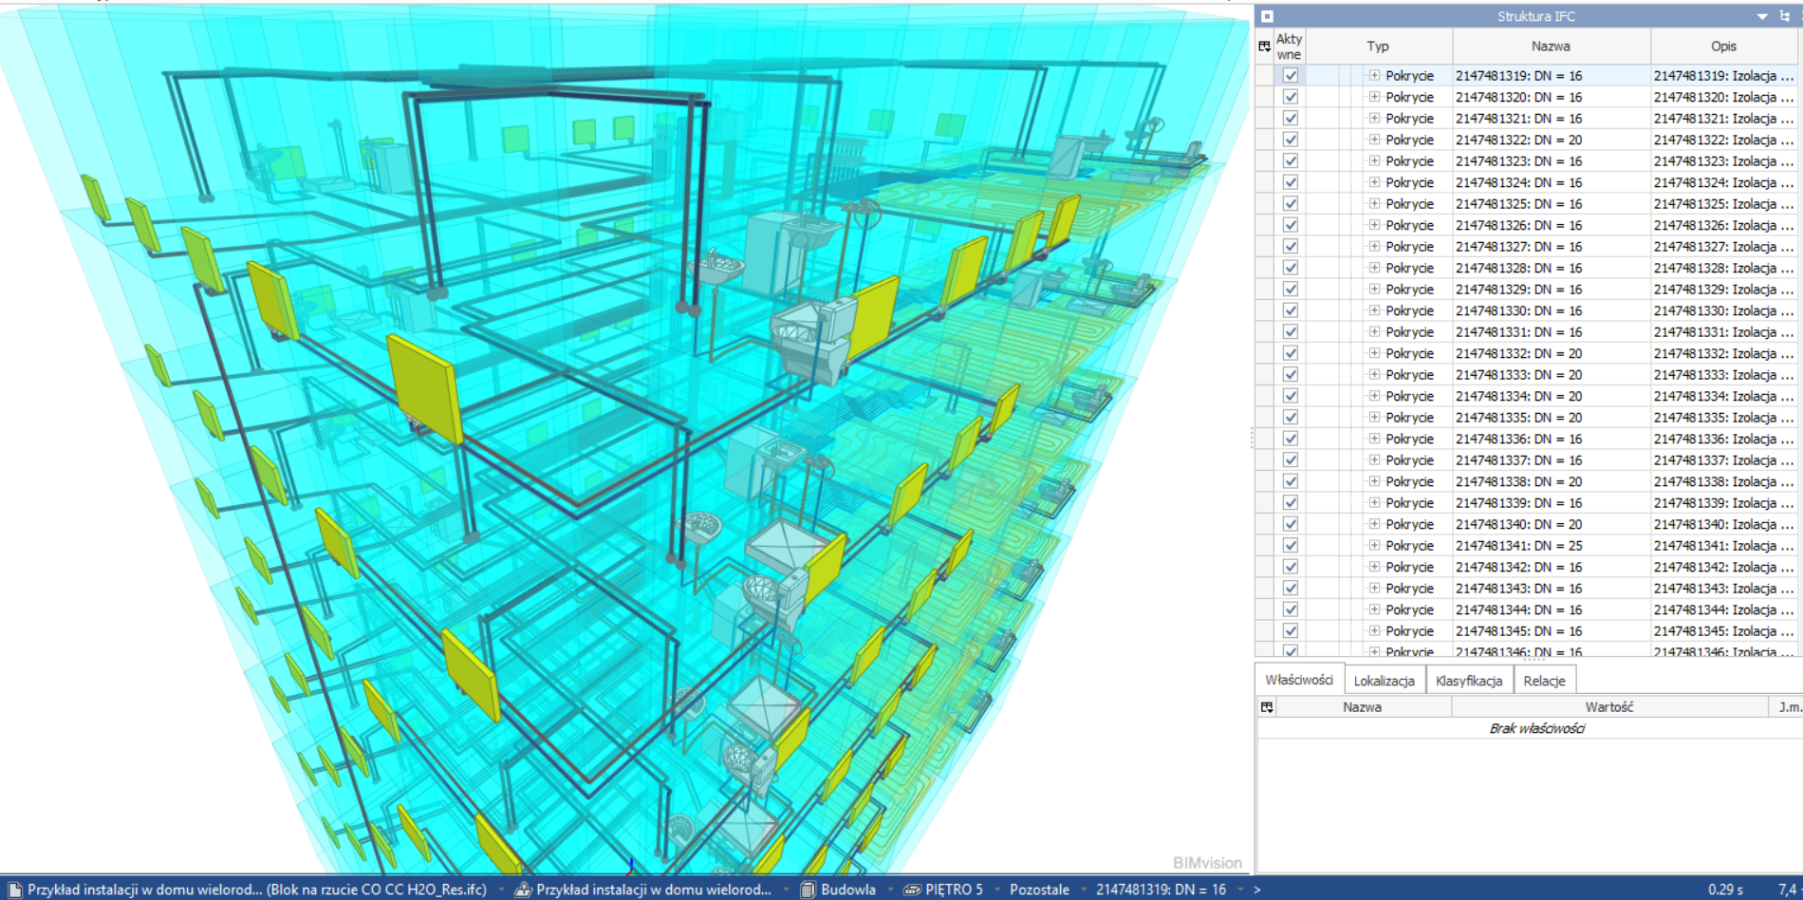Open the Klasyfikacja tab
Viewport: 1803px width, 900px height.
[1468, 681]
